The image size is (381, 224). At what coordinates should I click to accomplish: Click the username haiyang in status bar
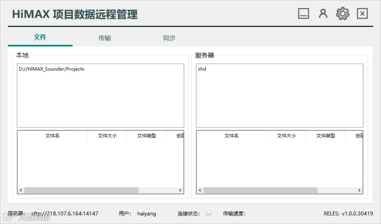[146, 213]
